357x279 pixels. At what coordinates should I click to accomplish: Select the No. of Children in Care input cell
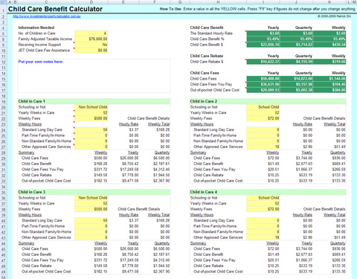coord(91,33)
